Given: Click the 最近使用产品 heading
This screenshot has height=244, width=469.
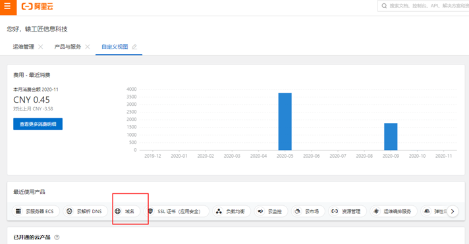Looking at the screenshot, I should click(x=29, y=192).
